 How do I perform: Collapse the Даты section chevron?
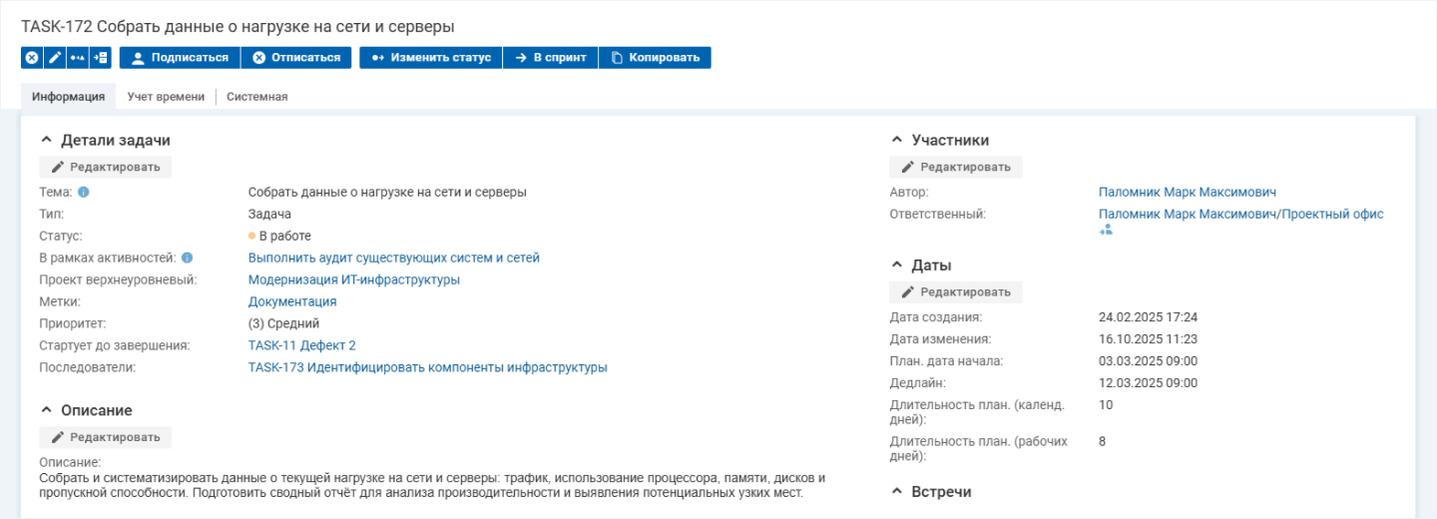[x=896, y=265]
